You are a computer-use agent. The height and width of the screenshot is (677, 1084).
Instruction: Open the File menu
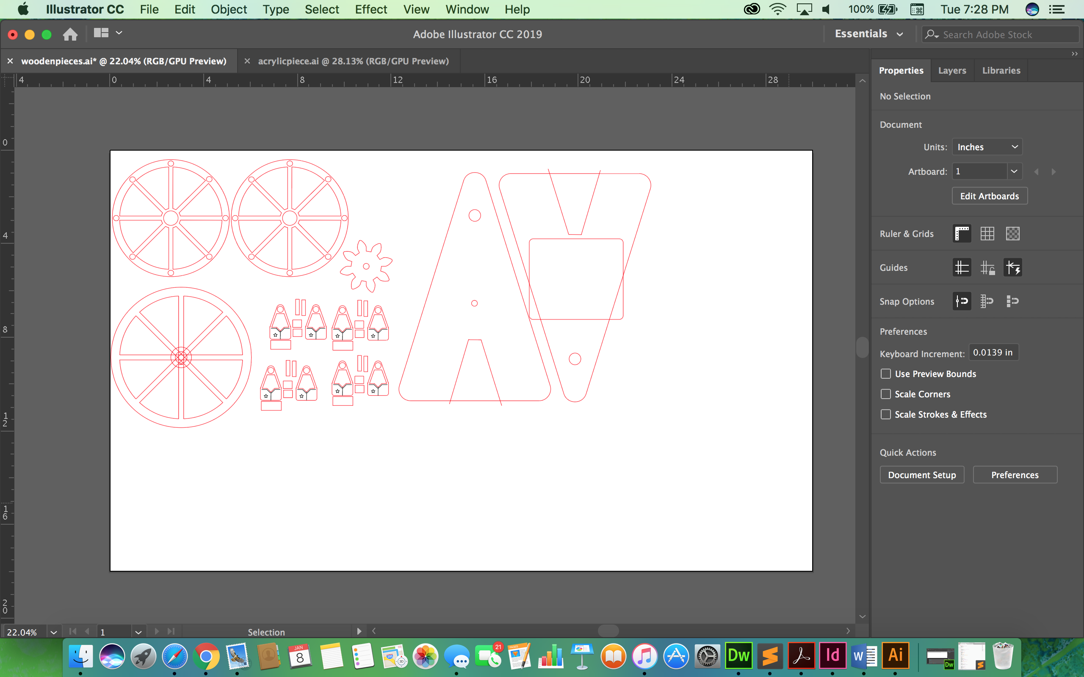(x=149, y=9)
